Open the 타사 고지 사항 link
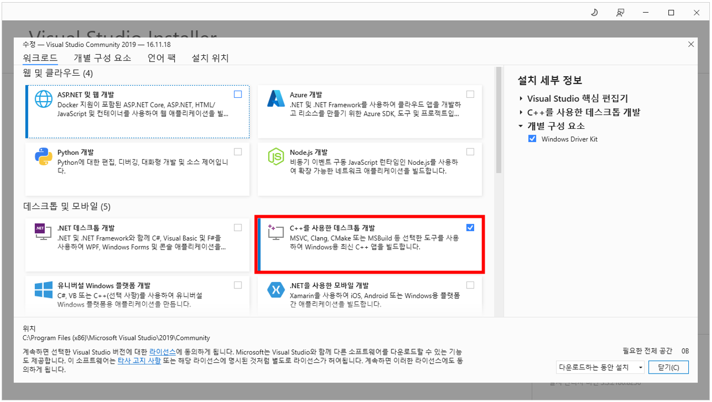This screenshot has width=712, height=402. coord(139,361)
